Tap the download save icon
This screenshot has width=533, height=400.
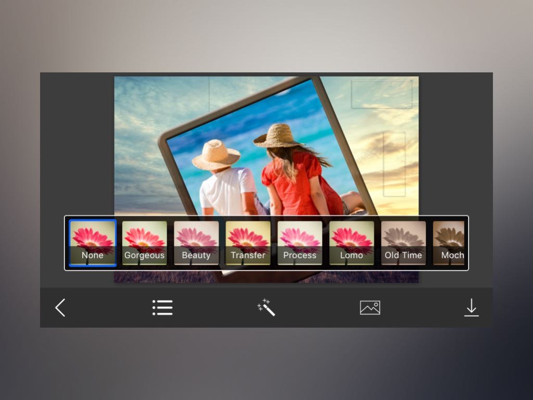pyautogui.click(x=471, y=308)
